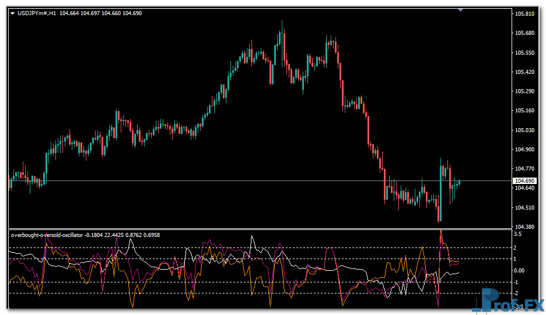Click the 105.160 value on price scale
Screen dimensions: 546x315
point(523,111)
